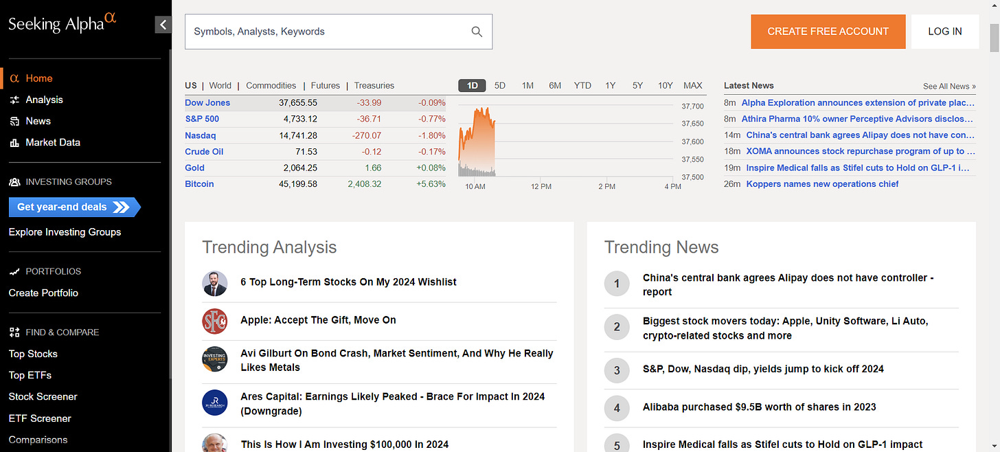Click the Analysis icon in sidebar
Viewport: 1000px width, 452px height.
pos(14,100)
